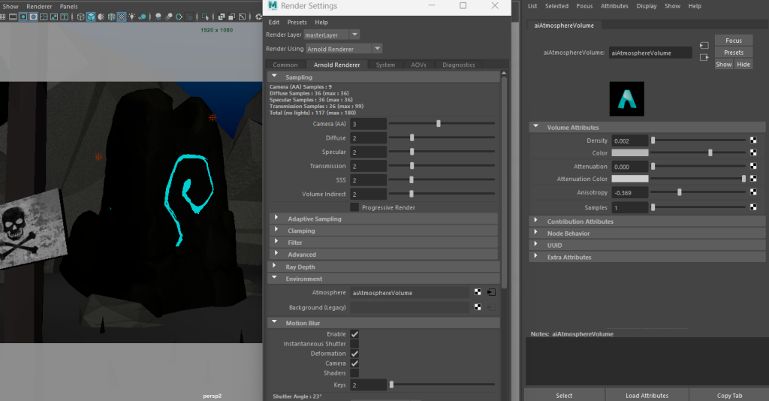Toggle Camera motion blur checkbox

354,363
